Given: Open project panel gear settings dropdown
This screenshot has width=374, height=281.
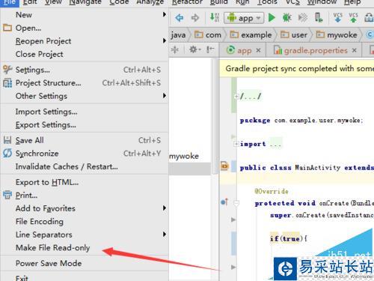Looking at the screenshot, I should click(x=194, y=49).
